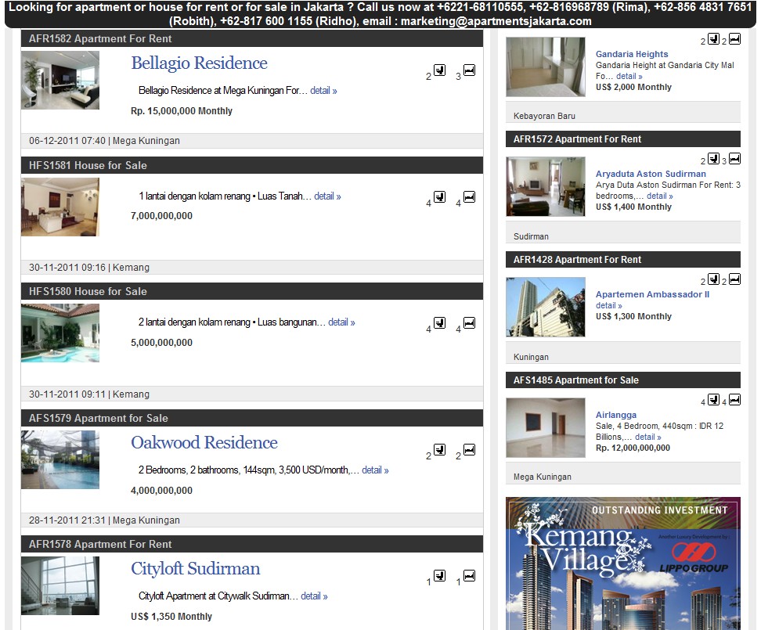Click the AFS1579 Apartment for Sale header

click(x=252, y=418)
